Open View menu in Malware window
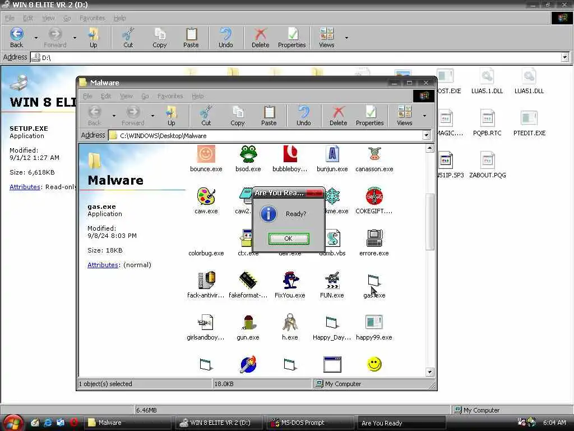This screenshot has width=574, height=431. 126,96
